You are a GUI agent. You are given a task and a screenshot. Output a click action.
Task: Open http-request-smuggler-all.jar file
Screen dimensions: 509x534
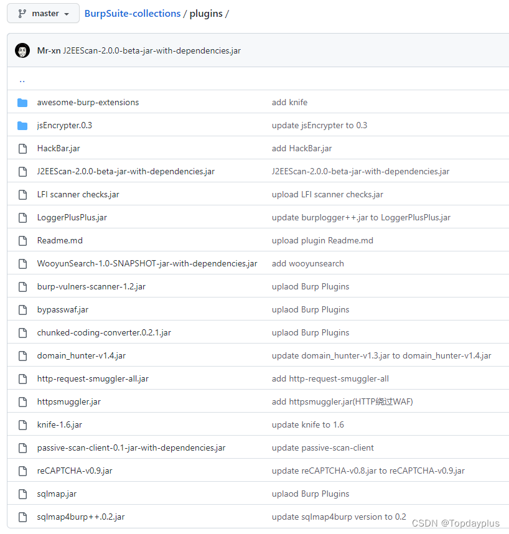(93, 378)
